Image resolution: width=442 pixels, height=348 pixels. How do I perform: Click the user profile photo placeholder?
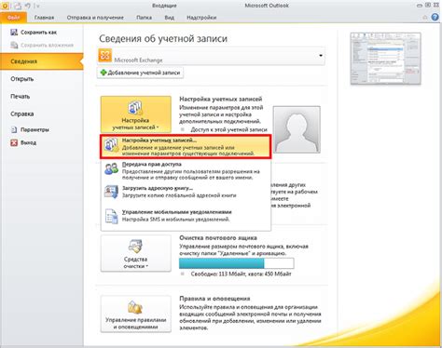tap(297, 129)
